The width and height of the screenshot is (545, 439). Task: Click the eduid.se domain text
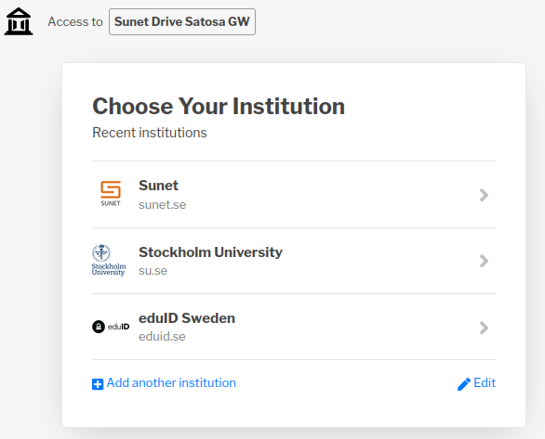(162, 336)
